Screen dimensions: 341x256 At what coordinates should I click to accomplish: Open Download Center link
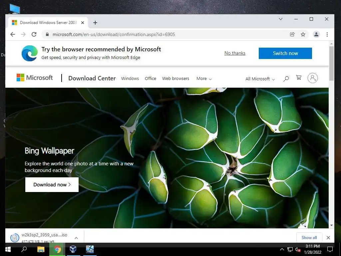[92, 78]
